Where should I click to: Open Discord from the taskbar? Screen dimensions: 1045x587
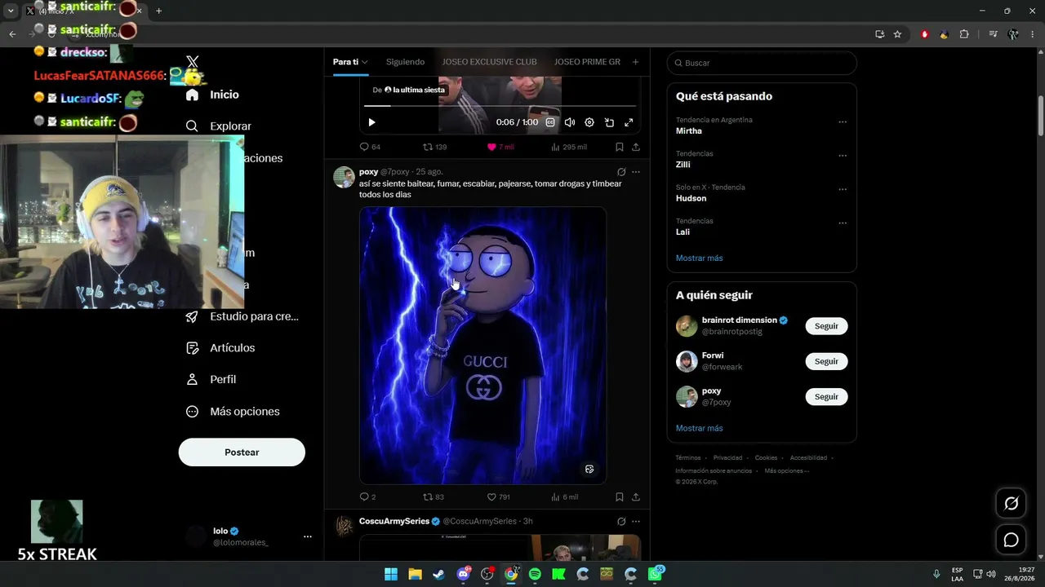coord(463,574)
